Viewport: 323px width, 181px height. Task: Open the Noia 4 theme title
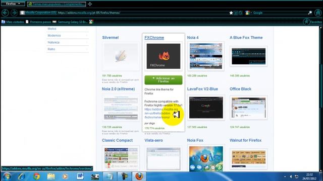(x=193, y=38)
